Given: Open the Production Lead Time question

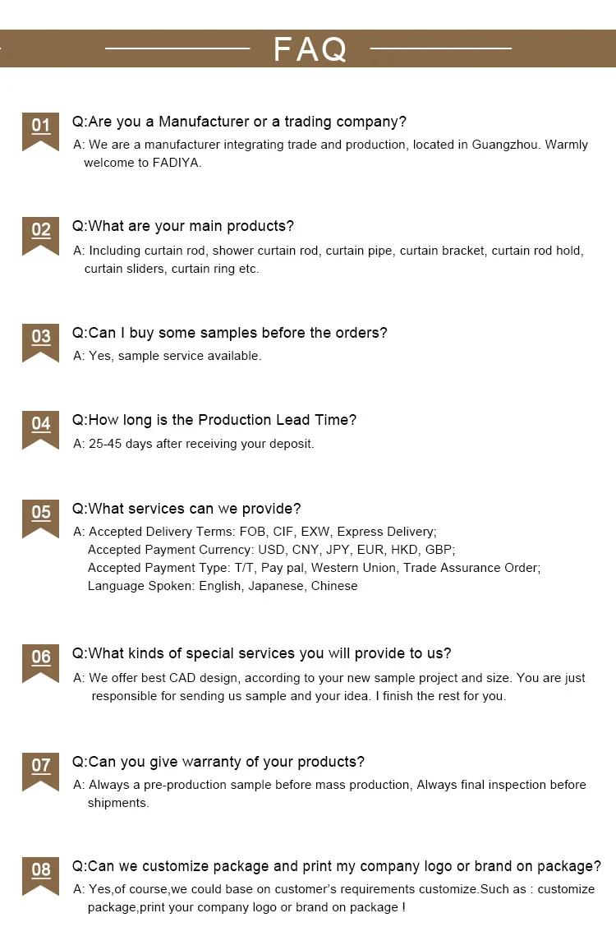Looking at the screenshot, I should click(214, 420).
